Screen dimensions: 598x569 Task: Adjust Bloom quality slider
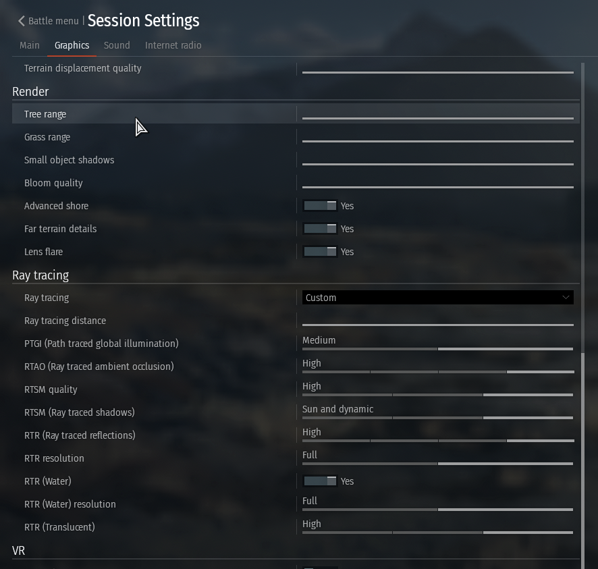438,187
